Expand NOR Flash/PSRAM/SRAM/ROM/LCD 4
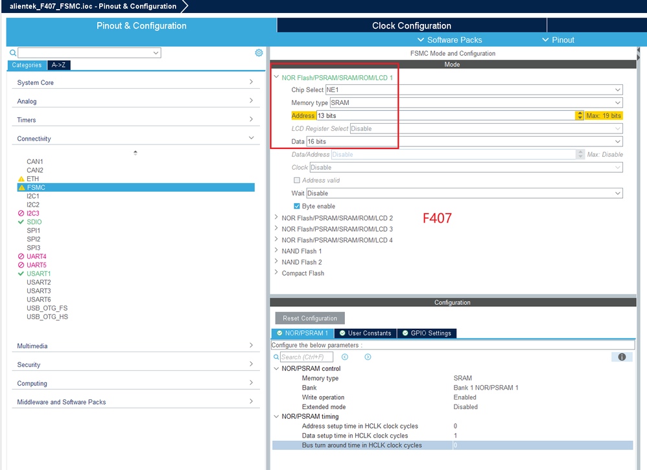This screenshot has width=647, height=470. pyautogui.click(x=276, y=240)
